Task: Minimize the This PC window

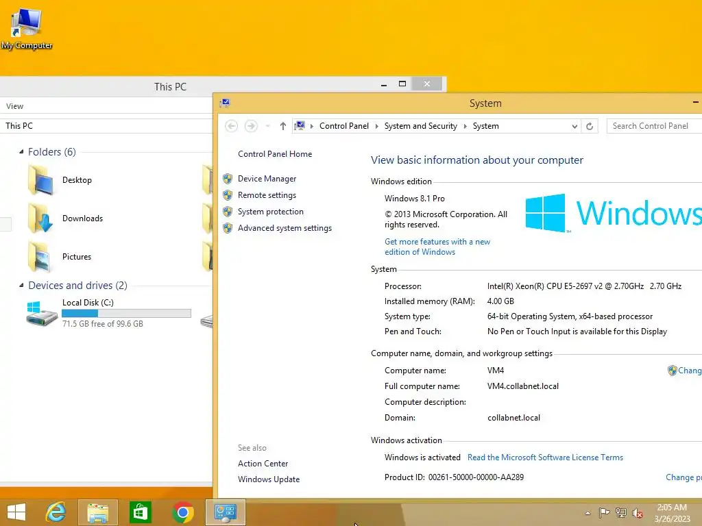Action: pyautogui.click(x=384, y=84)
